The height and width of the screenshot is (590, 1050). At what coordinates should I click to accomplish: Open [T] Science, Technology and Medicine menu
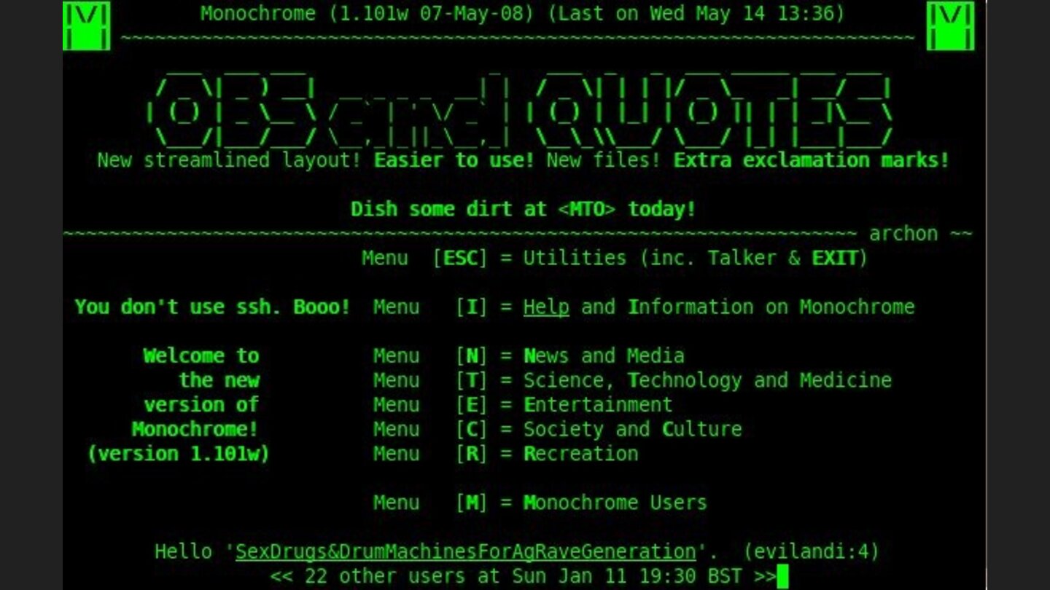click(632, 380)
